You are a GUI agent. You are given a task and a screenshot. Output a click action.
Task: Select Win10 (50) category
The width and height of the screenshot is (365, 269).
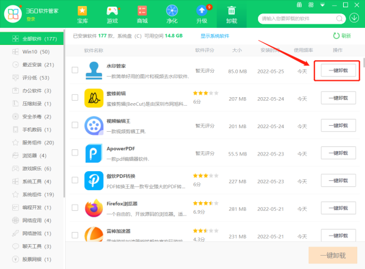click(x=32, y=52)
